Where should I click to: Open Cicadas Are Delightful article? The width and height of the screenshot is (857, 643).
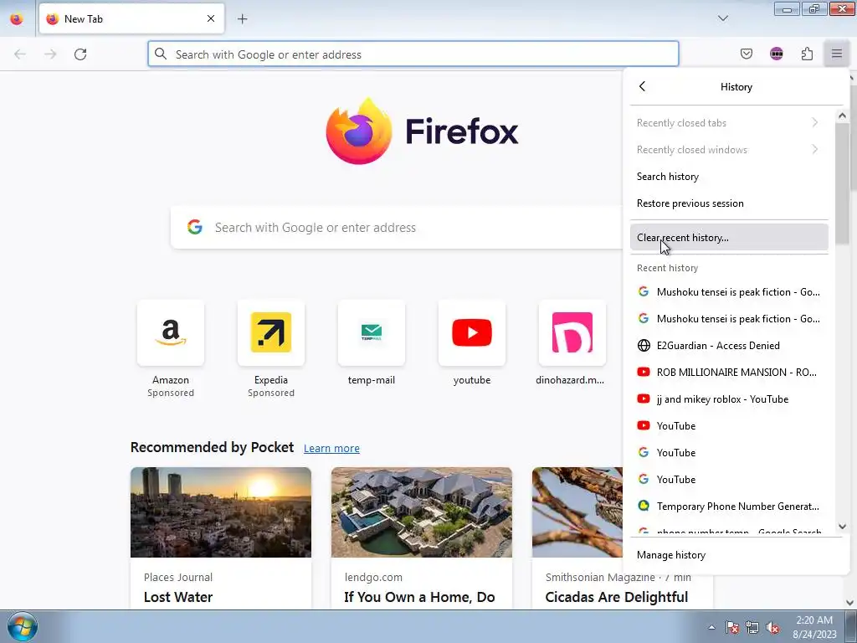pyautogui.click(x=616, y=597)
